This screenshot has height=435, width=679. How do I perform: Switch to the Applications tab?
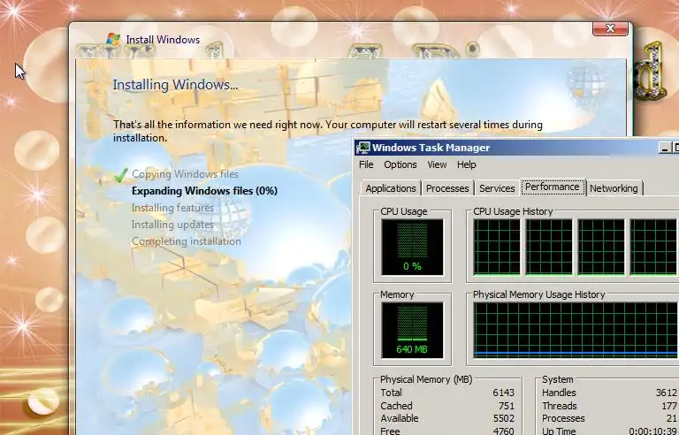coord(391,188)
